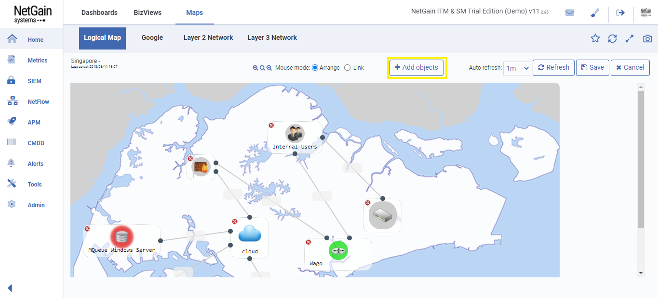Select the firewall node icon

pos(201,167)
